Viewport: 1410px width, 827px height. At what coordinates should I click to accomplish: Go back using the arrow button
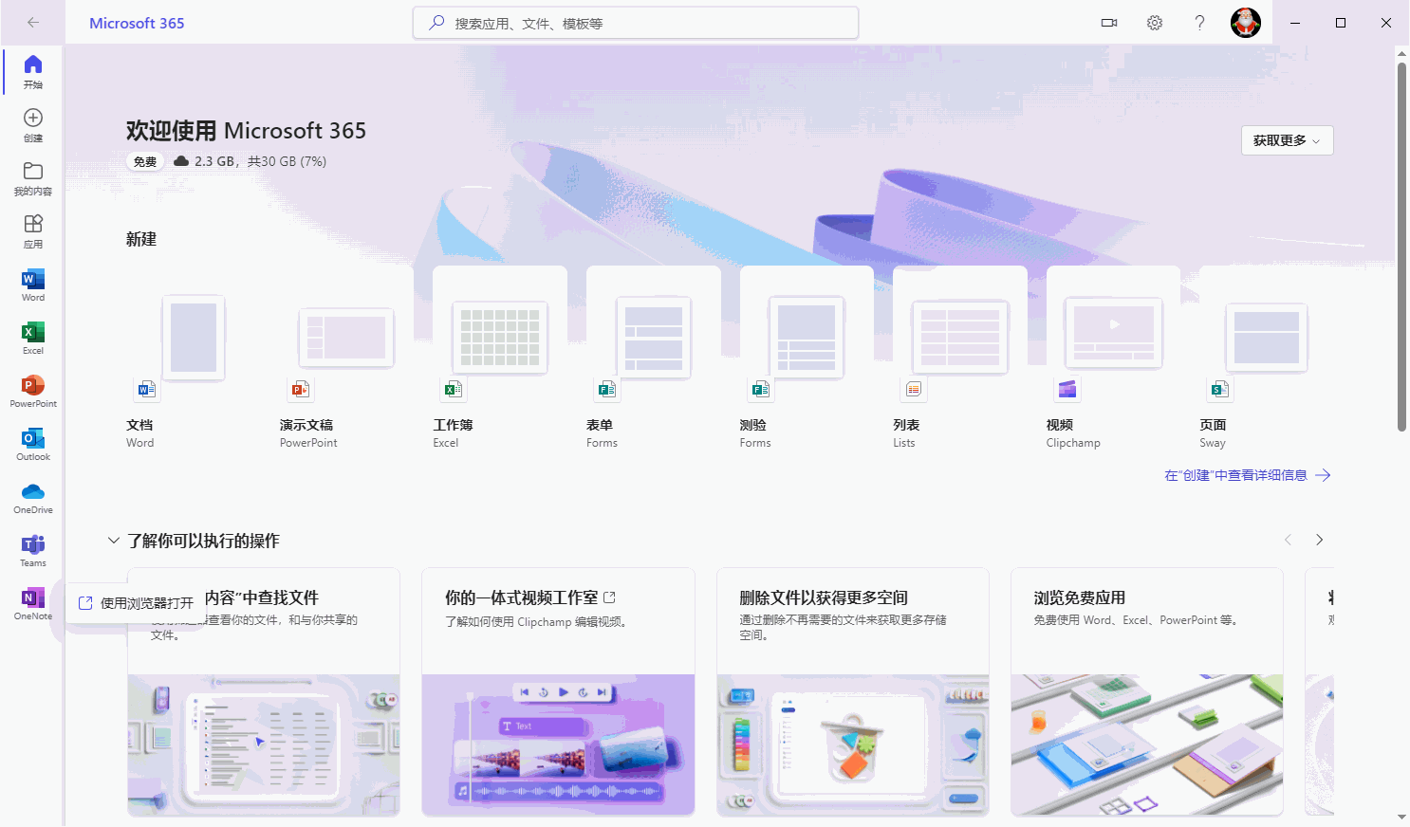(x=33, y=23)
